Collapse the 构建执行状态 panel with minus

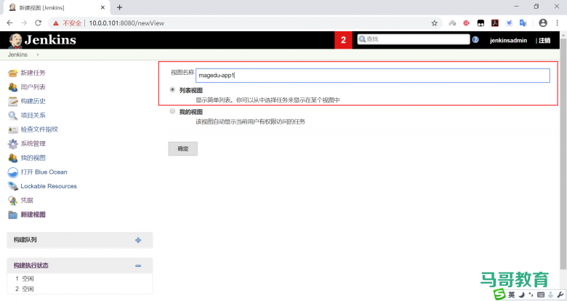(x=138, y=266)
